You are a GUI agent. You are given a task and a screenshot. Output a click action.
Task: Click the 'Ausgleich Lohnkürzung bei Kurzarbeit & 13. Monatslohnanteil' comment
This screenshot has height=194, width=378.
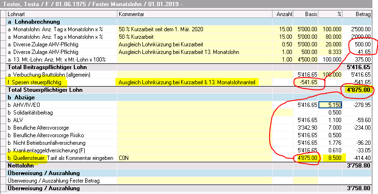pyautogui.click(x=187, y=82)
